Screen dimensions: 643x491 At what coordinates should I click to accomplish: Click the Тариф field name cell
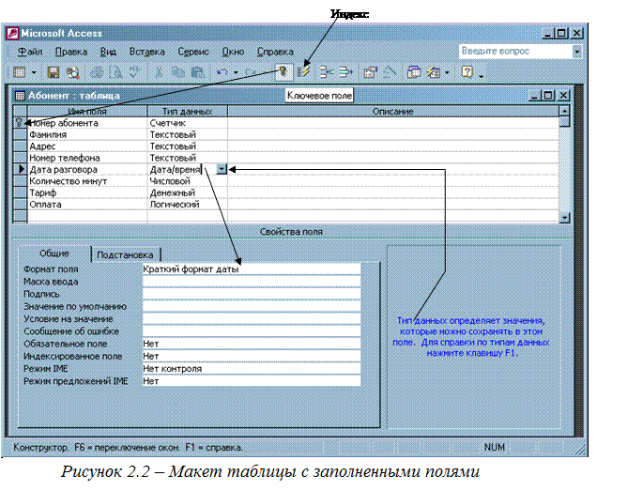click(x=87, y=192)
